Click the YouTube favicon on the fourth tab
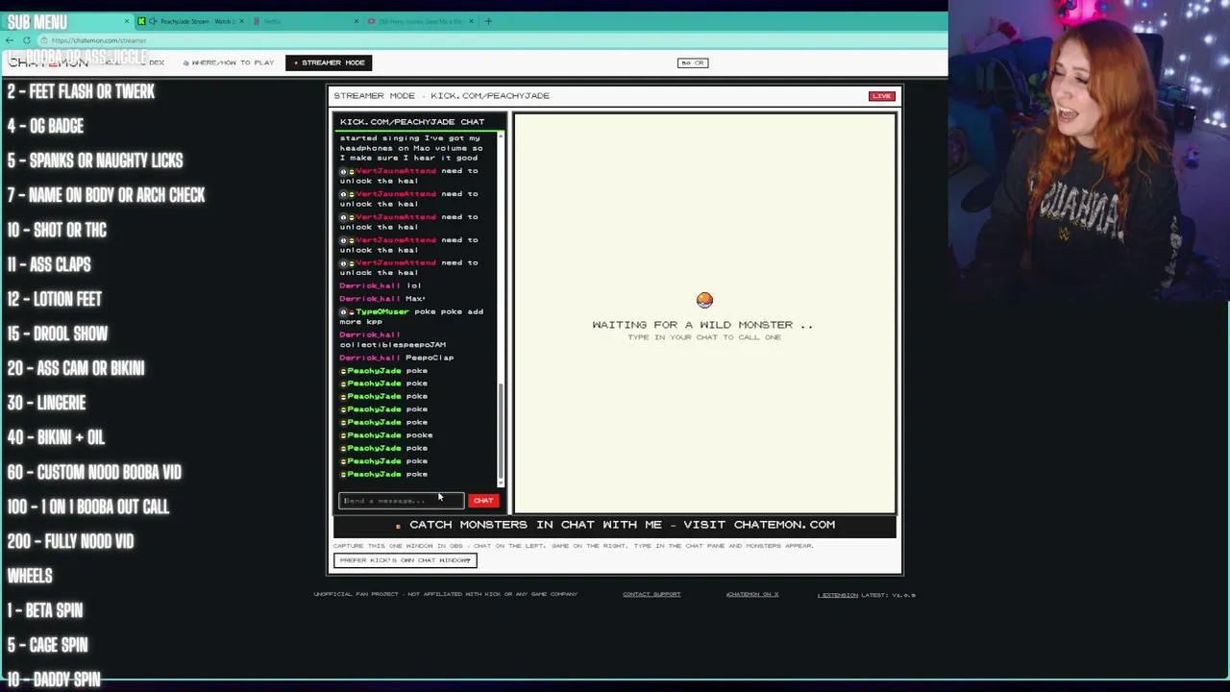This screenshot has width=1230, height=692. click(372, 21)
